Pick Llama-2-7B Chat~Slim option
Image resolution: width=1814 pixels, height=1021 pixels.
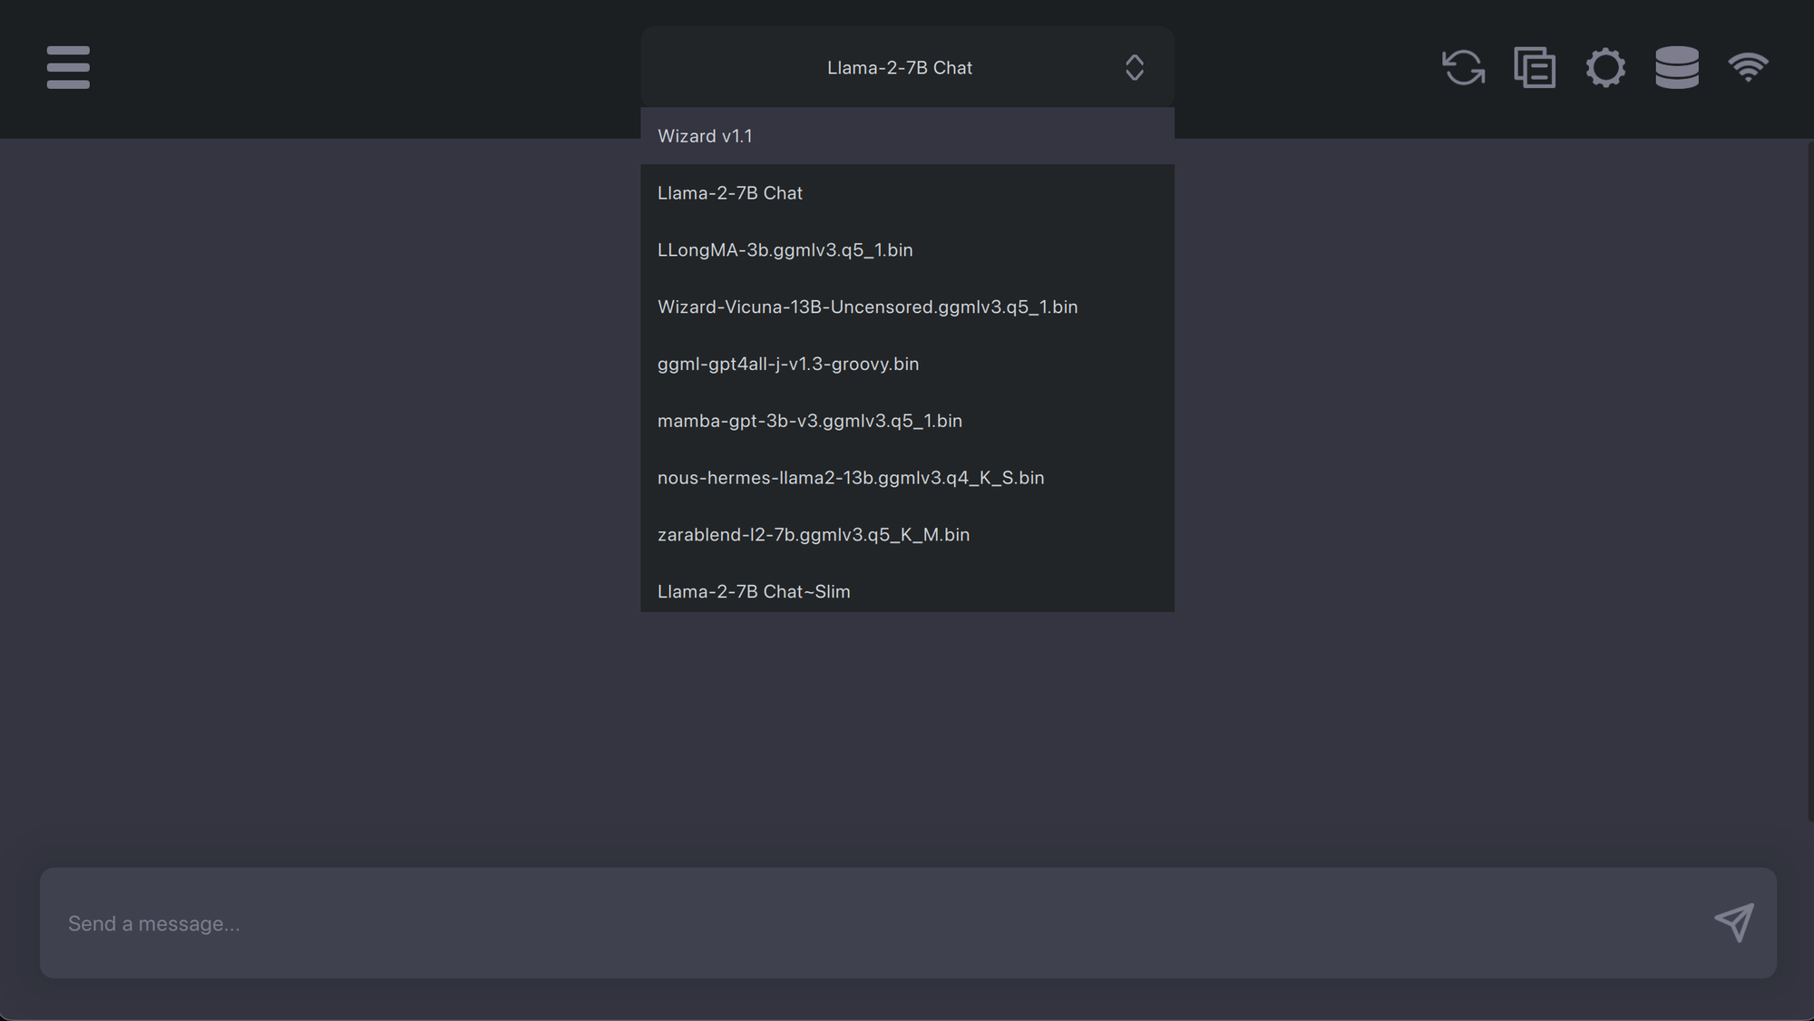[907, 591]
